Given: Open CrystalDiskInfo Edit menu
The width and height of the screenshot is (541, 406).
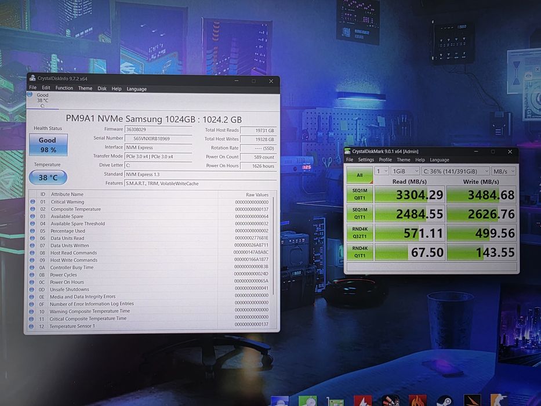Looking at the screenshot, I should click(x=46, y=88).
